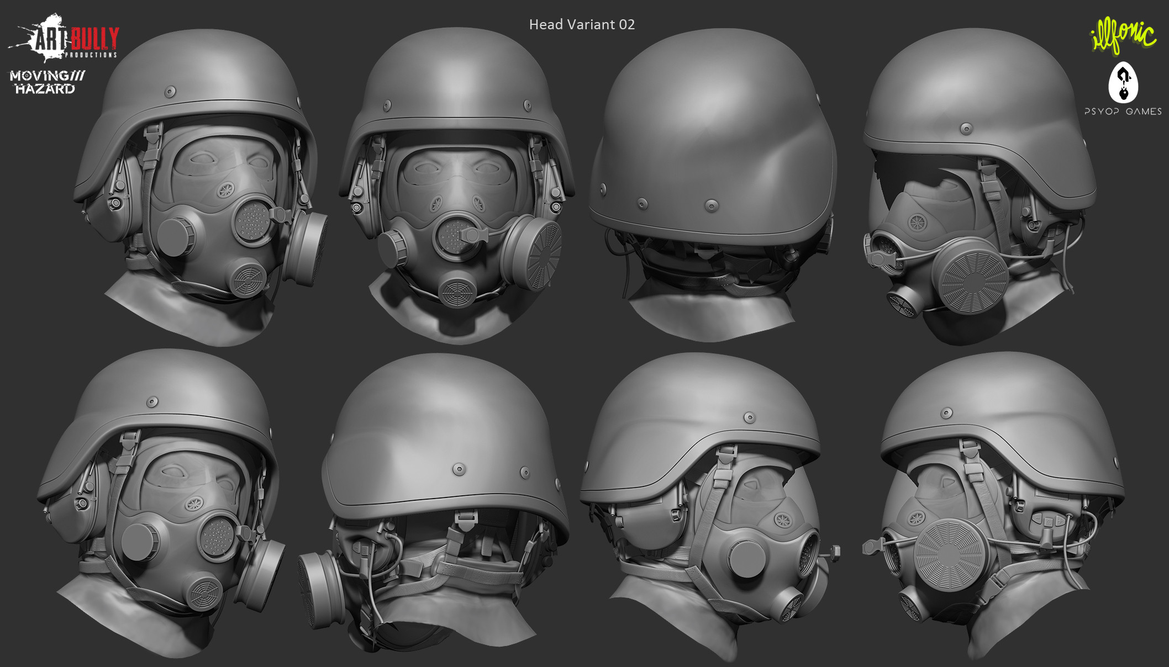This screenshot has height=667, width=1169.
Task: Click the "Head Variant 02" title text
Action: click(582, 25)
